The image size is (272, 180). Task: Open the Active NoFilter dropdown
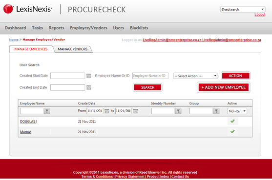(x=237, y=111)
